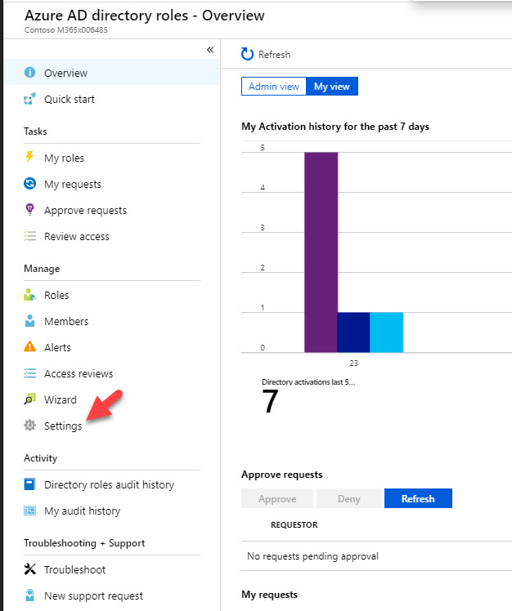The image size is (512, 611).
Task: Click the New support request person icon
Action: 29,595
